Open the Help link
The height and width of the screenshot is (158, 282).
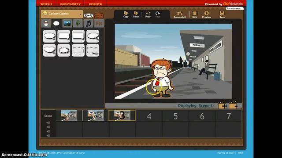241,153
